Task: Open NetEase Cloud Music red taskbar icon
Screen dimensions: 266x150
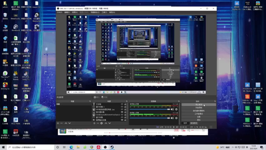Action: coord(98,147)
